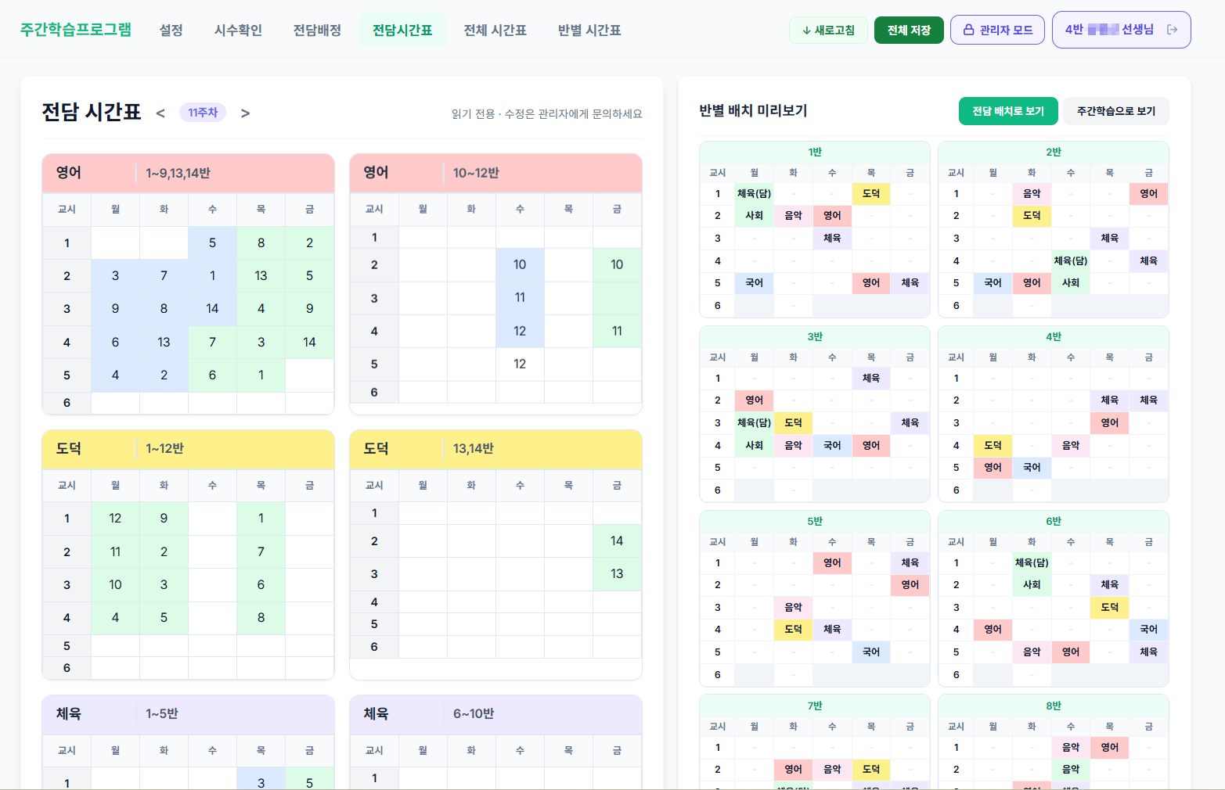Screen dimensions: 1225x790
Task: Click the 체육 6~10반 card header
Action: [x=495, y=714]
